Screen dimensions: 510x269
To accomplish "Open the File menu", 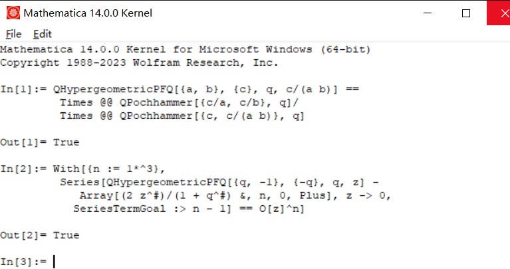I will click(x=14, y=34).
